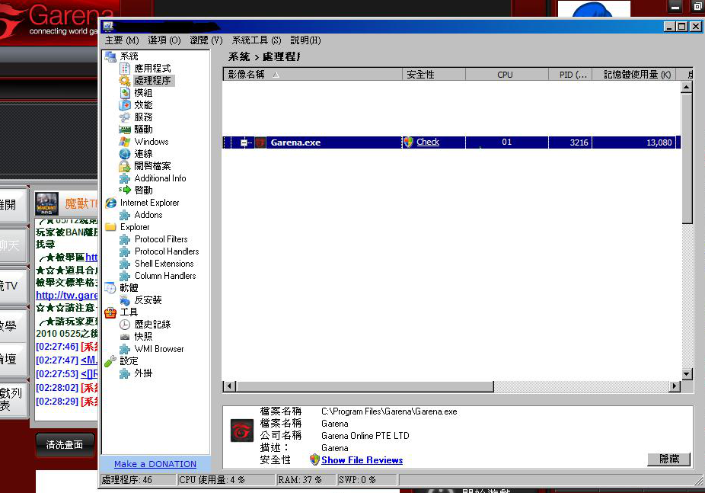Image resolution: width=705 pixels, height=493 pixels.
Task: Click the 系統 computer icon at tree top
Action: [110, 56]
